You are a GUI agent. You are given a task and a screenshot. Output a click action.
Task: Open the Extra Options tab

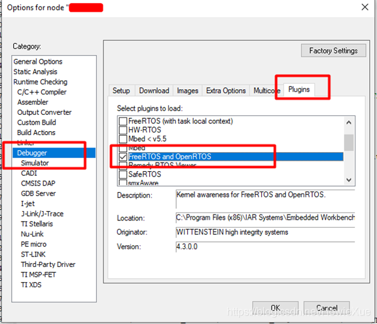point(226,91)
